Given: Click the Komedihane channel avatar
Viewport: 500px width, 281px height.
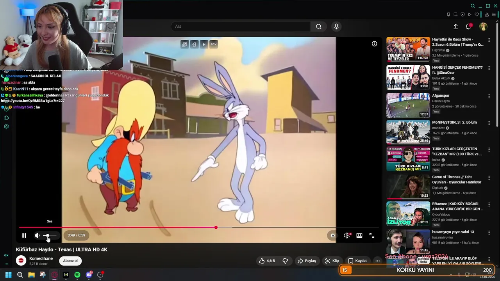Looking at the screenshot, I should click(21, 261).
